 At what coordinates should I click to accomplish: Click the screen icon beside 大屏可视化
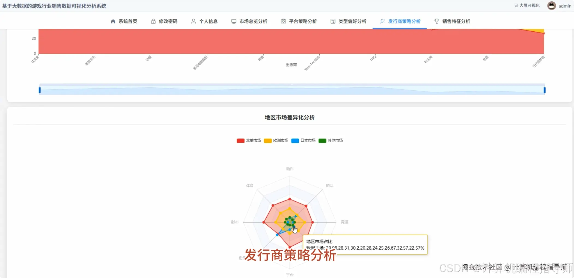[516, 5]
